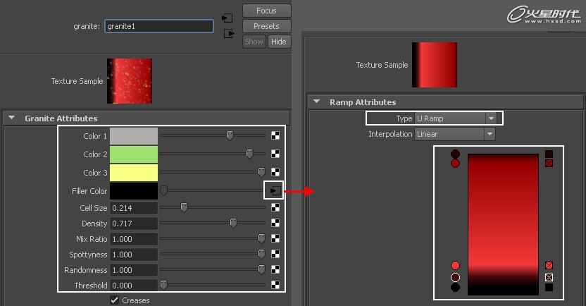Click the Spottyness slider handle
The height and width of the screenshot is (306, 586).
[261, 254]
